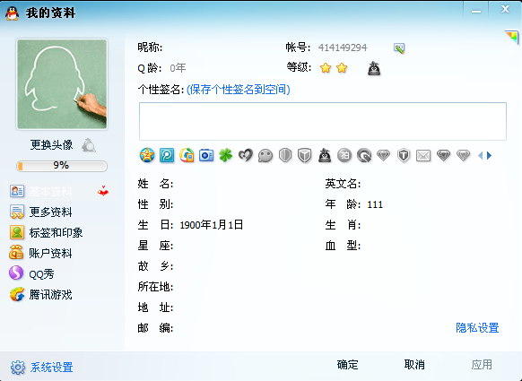The image size is (522, 381).
Task: Click the green four-leaf clover icon
Action: click(x=226, y=155)
